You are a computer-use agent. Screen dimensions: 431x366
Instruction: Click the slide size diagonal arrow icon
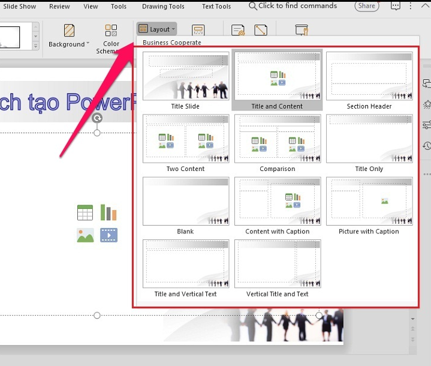tap(261, 30)
